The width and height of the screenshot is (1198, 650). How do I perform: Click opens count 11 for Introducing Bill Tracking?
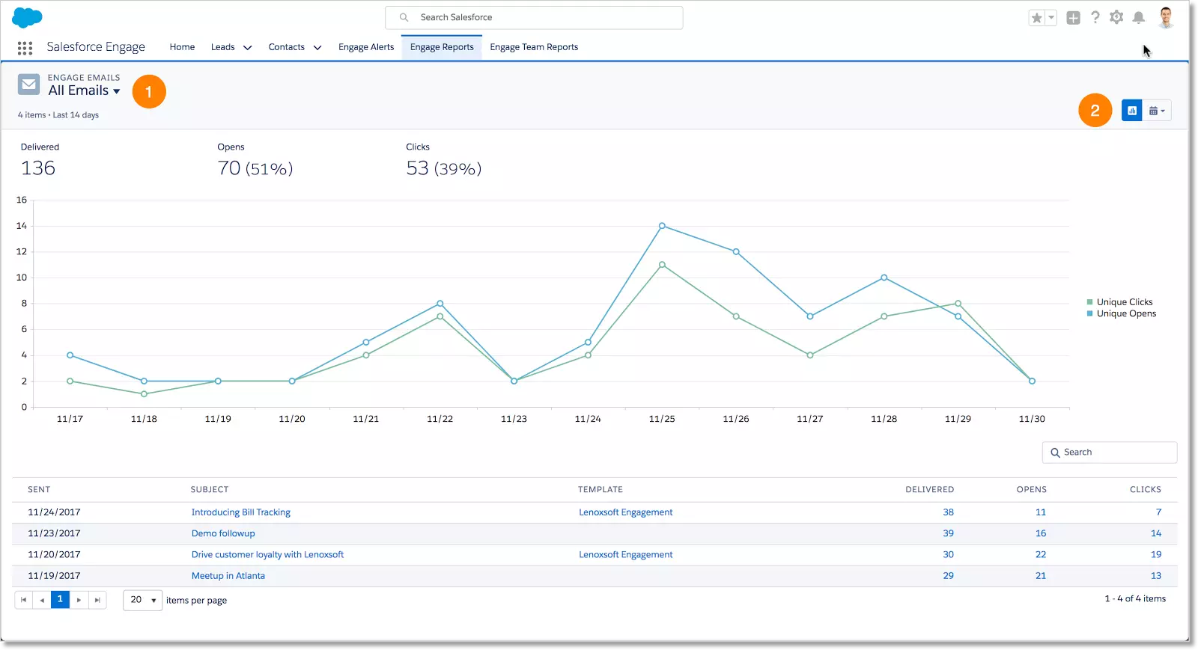(x=1041, y=512)
